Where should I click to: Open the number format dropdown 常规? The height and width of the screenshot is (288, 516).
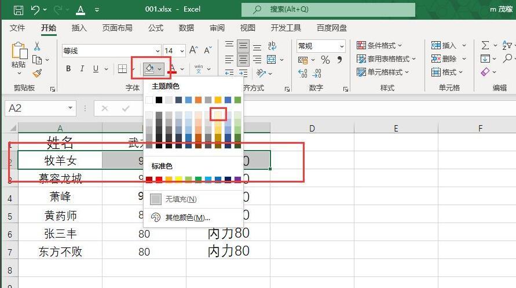coord(342,46)
